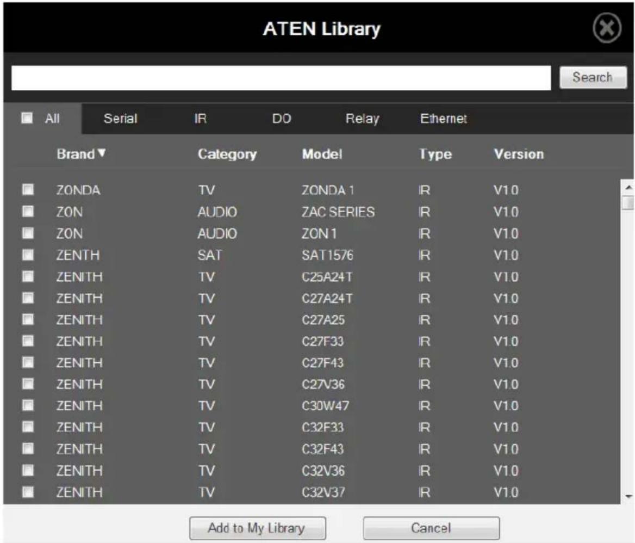Click the scrollbar down arrow
This screenshot has width=635, height=543.
[x=628, y=496]
